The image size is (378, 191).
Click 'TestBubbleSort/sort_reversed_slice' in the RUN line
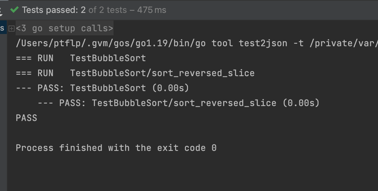(162, 73)
